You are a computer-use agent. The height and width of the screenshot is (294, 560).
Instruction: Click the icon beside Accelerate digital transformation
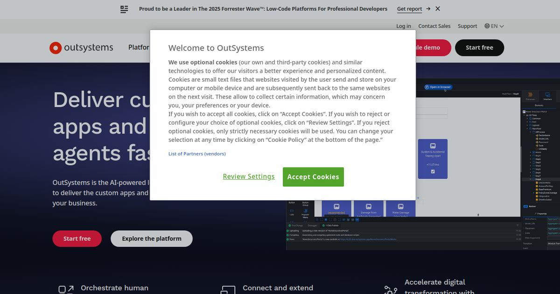[391, 290]
